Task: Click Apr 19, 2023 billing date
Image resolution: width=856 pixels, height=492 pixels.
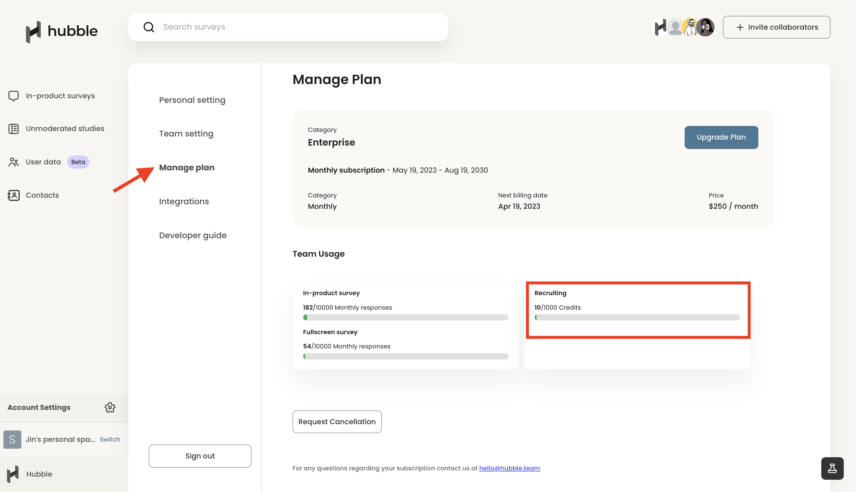Action: pyautogui.click(x=519, y=207)
